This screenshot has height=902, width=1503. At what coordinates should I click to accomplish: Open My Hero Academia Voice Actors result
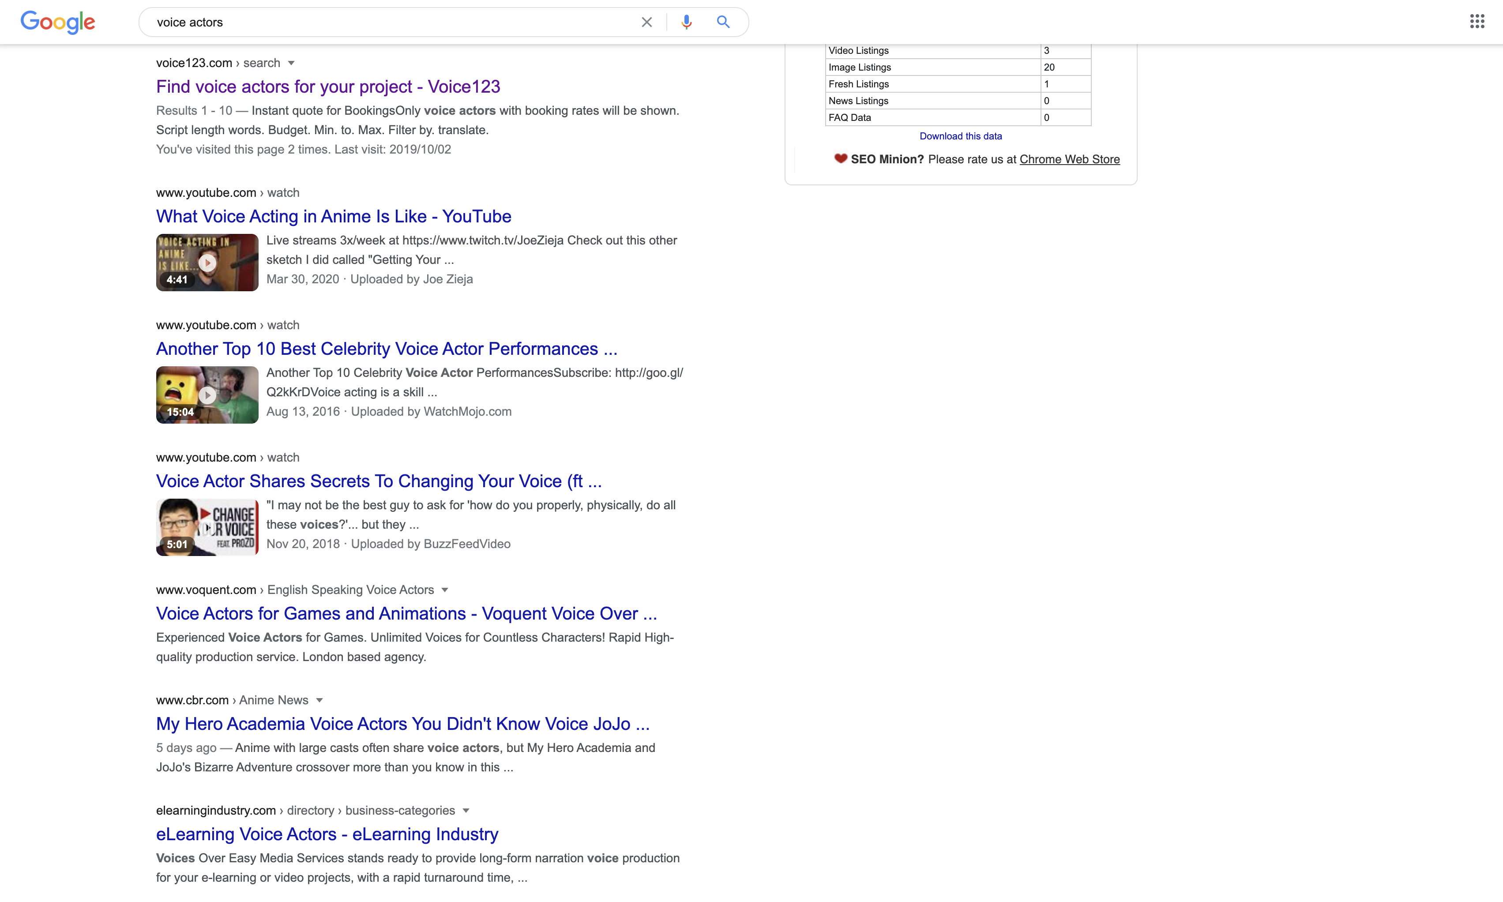tap(402, 724)
